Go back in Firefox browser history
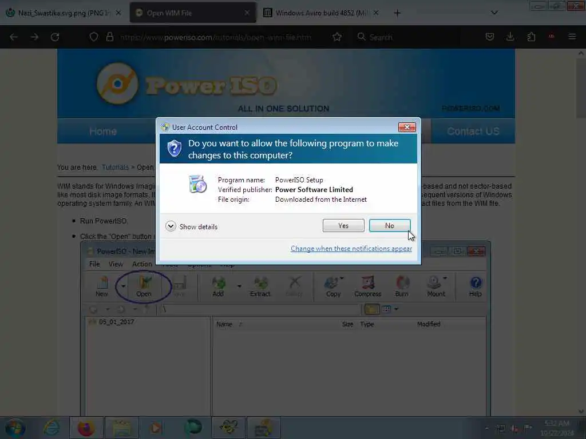Image resolution: width=586 pixels, height=439 pixels. 14,37
